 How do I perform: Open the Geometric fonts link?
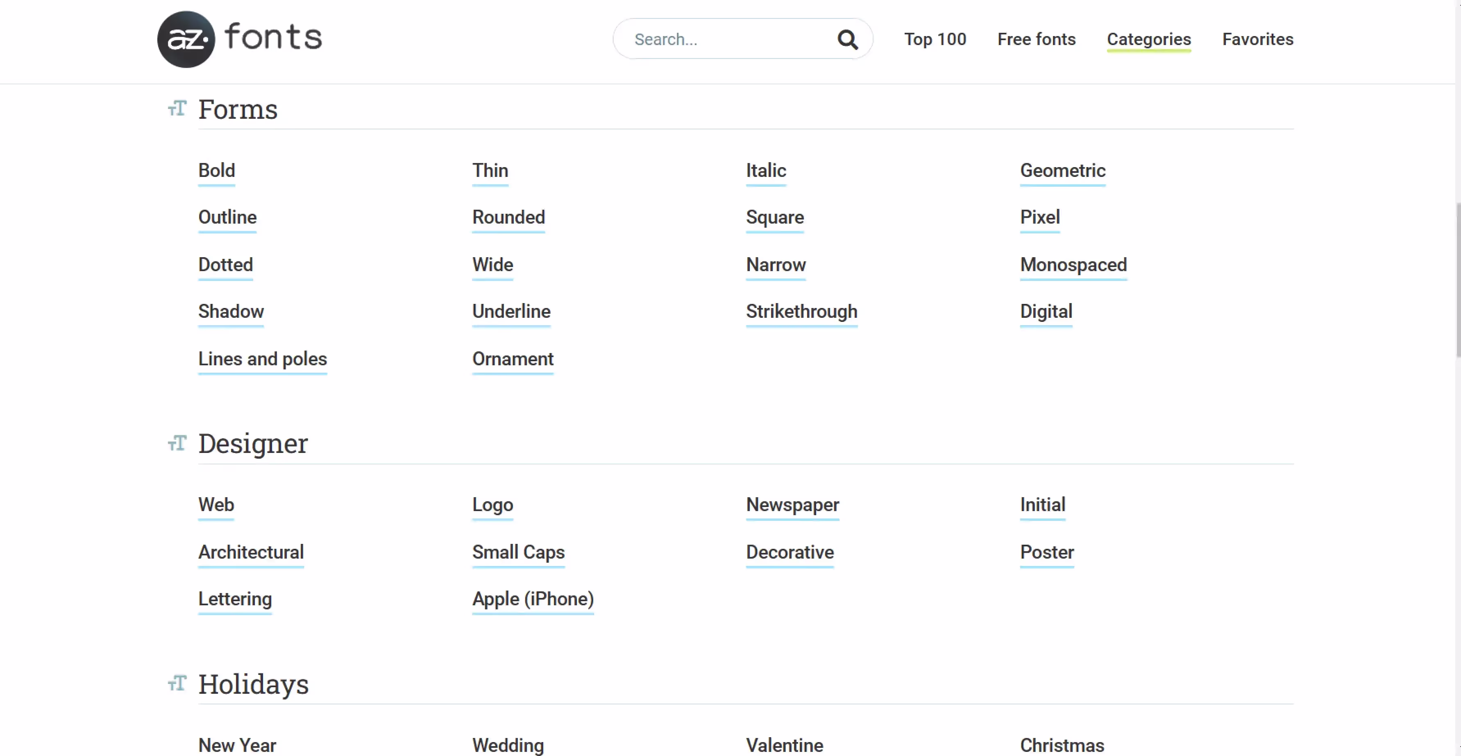point(1062,171)
